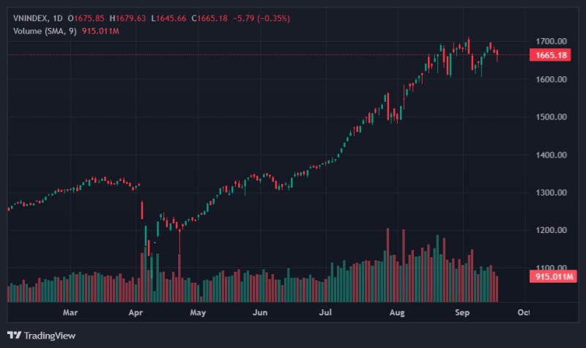Select the Apr label on time axis
586x348 pixels.
pyautogui.click(x=136, y=312)
